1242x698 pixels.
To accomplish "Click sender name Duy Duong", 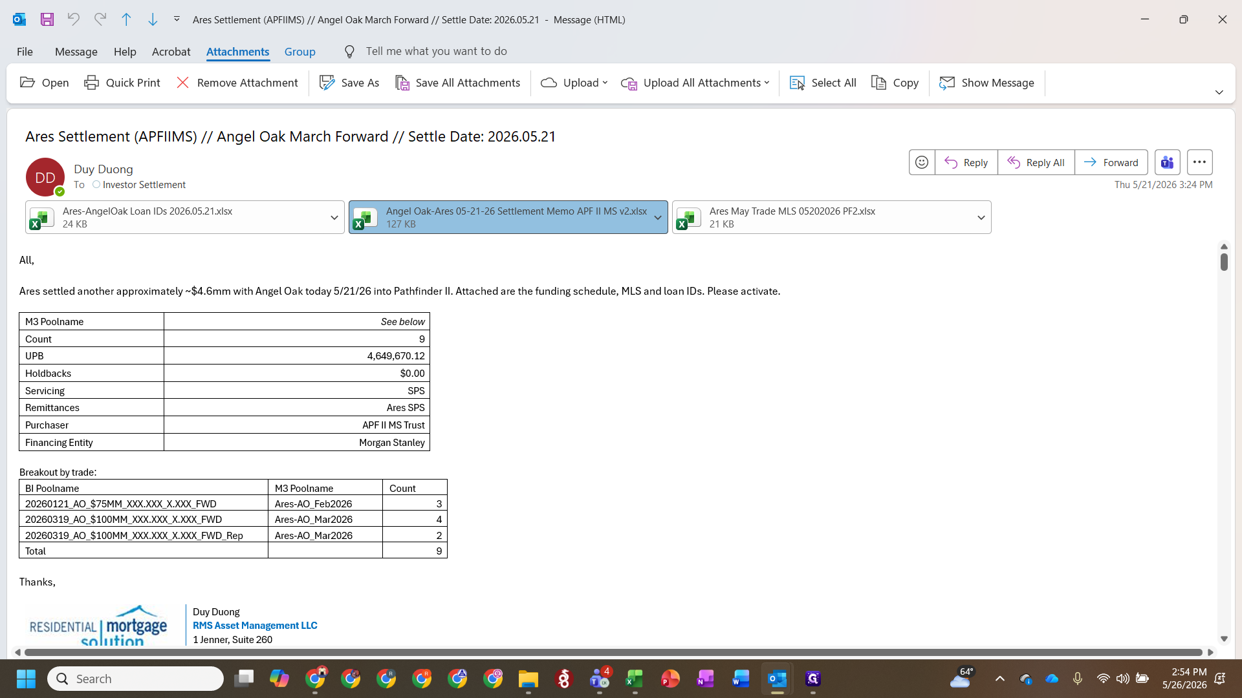I will pyautogui.click(x=103, y=169).
